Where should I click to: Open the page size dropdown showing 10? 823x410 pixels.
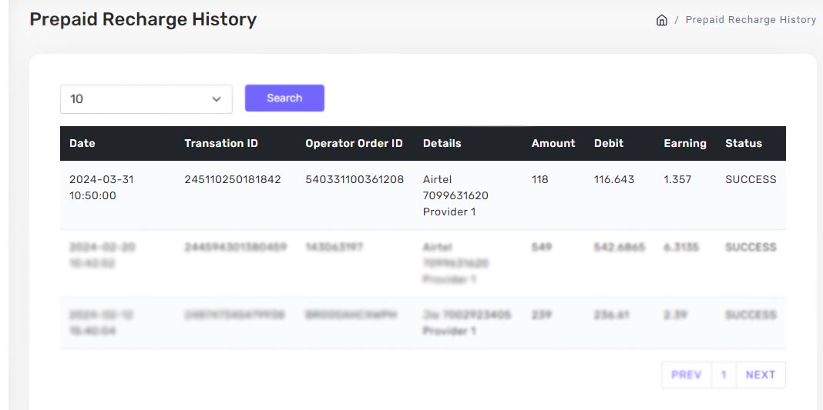coord(146,99)
